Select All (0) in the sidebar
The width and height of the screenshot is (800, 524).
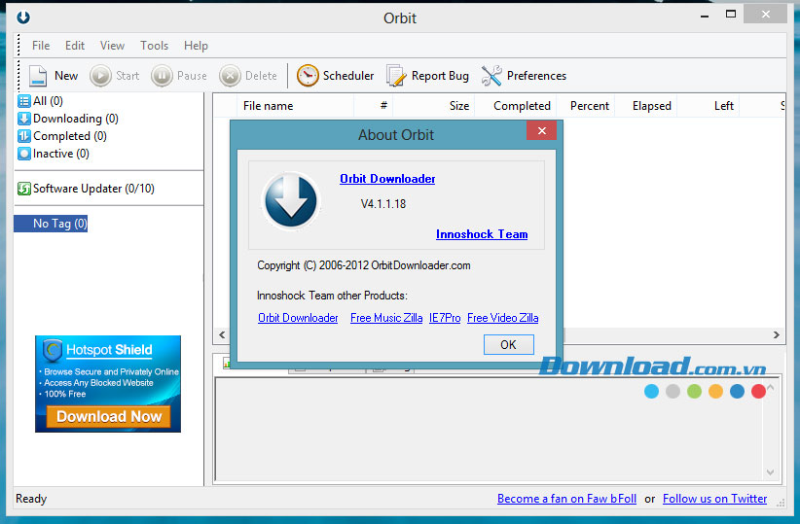tap(48, 101)
